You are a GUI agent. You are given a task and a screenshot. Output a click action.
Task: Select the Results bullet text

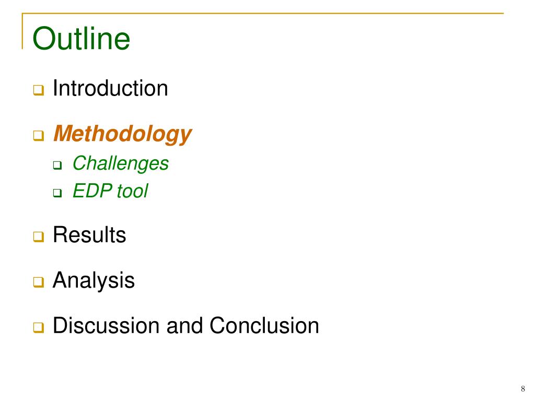point(89,234)
